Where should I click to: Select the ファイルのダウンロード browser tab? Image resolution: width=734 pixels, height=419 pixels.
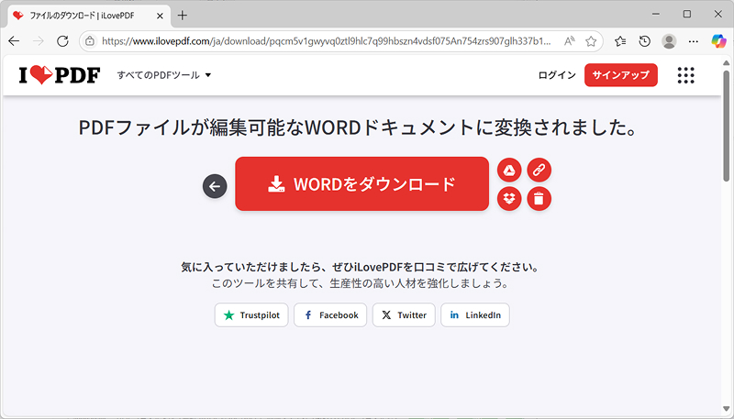(88, 16)
